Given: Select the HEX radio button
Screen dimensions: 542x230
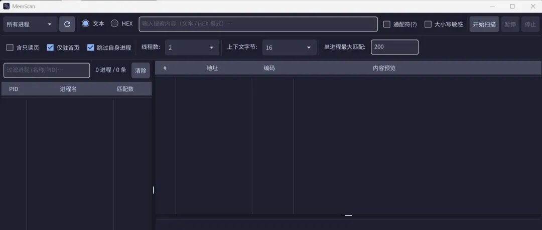Looking at the screenshot, I should point(114,23).
